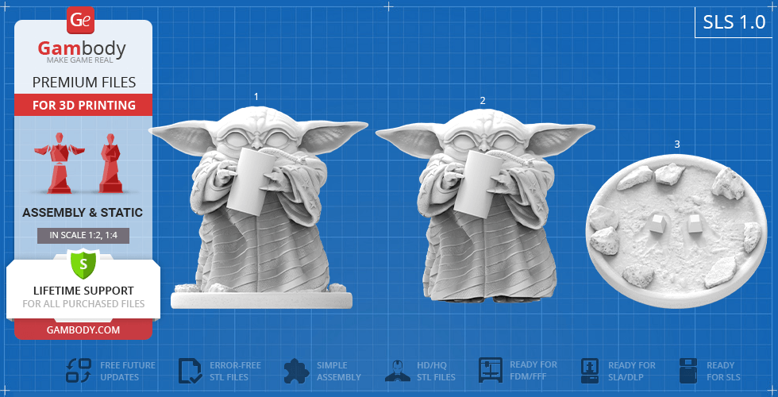Click the FOR 3D PRINTING red banner
778x397 pixels.
(x=83, y=105)
